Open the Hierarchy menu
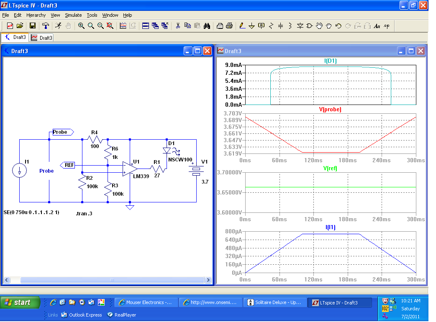Image resolution: width=436 pixels, height=322 pixels. [36, 15]
